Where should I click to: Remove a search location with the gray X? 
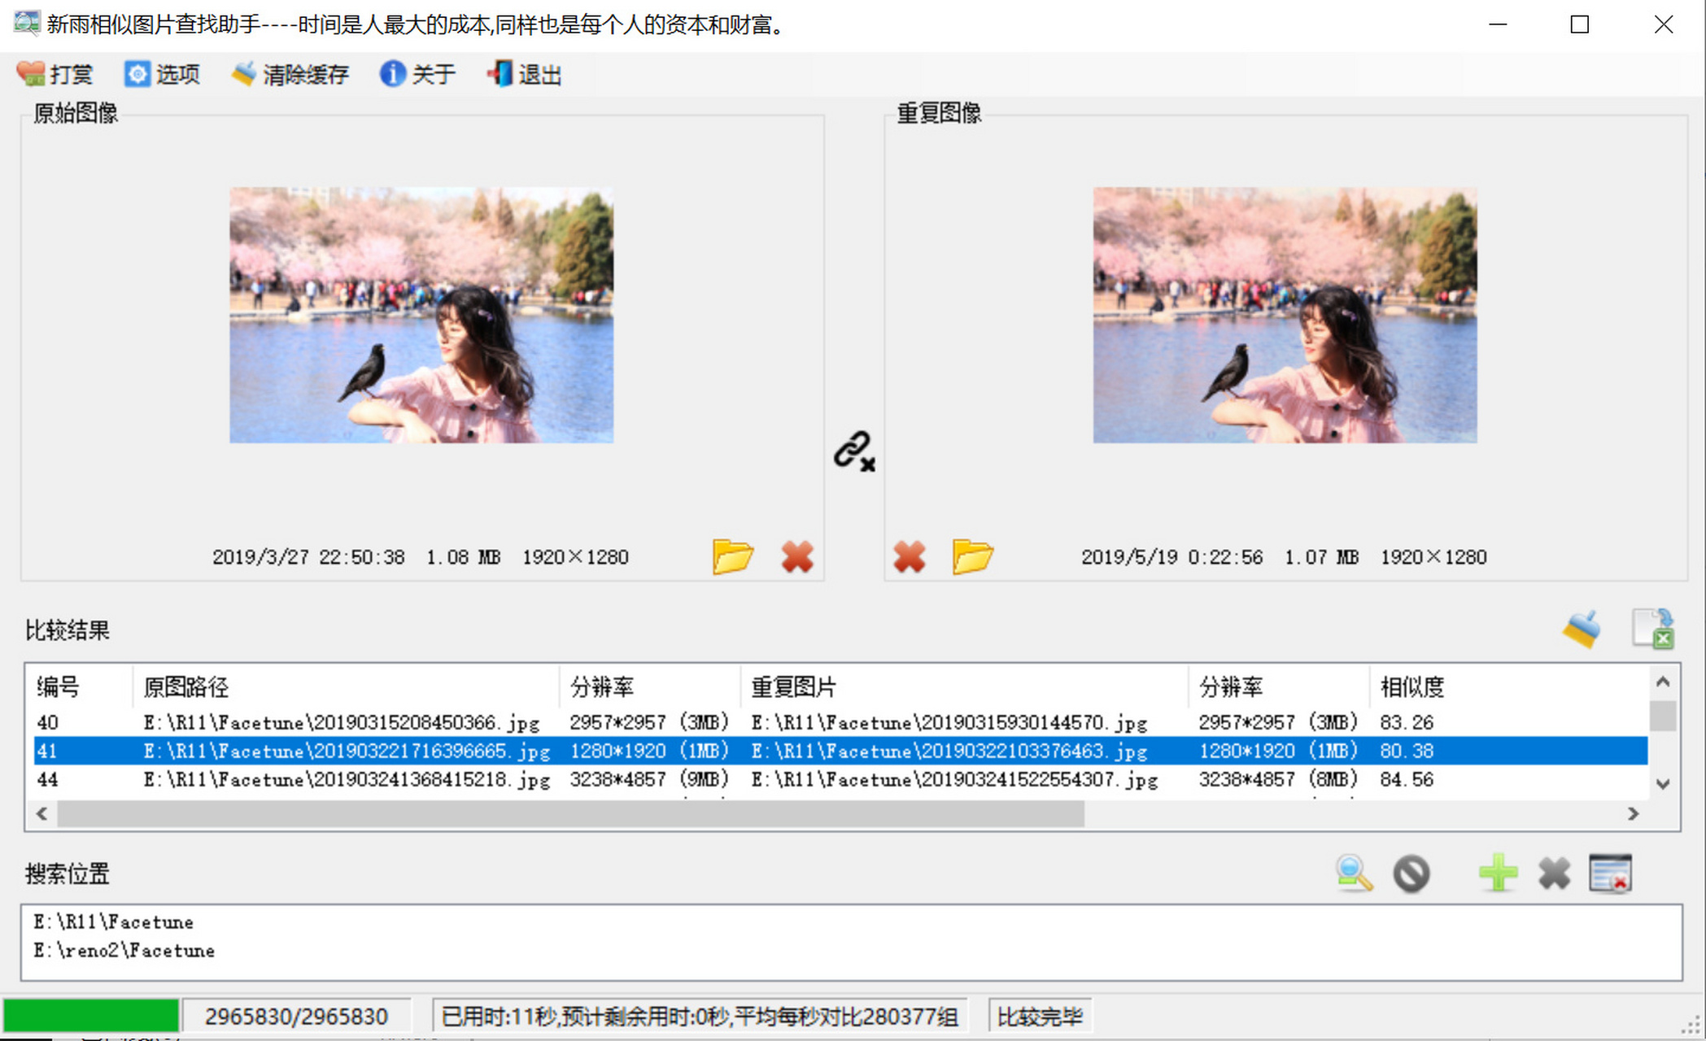click(x=1554, y=873)
